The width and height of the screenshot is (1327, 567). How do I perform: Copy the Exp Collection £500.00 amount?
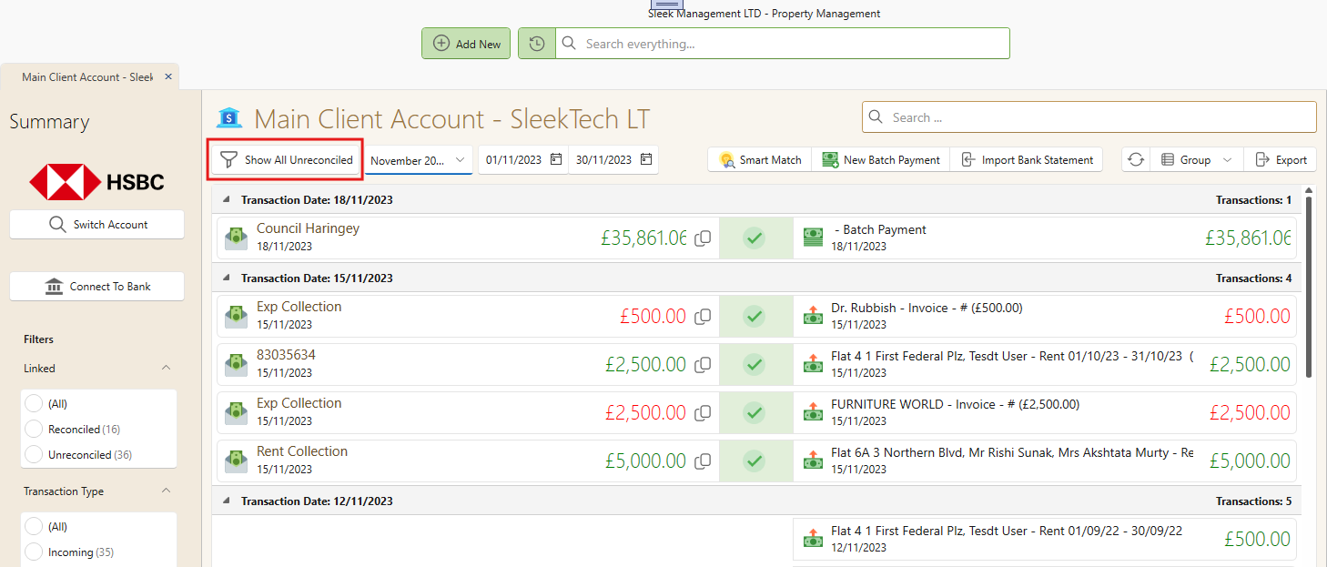[x=703, y=317]
